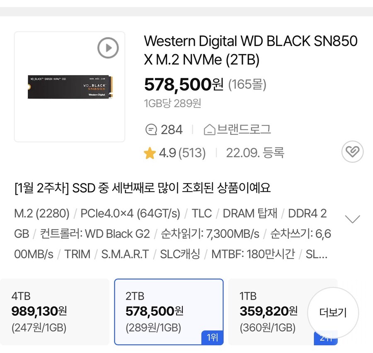Click the product thumbnail image
The height and width of the screenshot is (353, 373).
pos(69,87)
